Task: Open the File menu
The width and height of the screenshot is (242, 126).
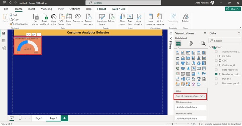Action: pos(6,9)
